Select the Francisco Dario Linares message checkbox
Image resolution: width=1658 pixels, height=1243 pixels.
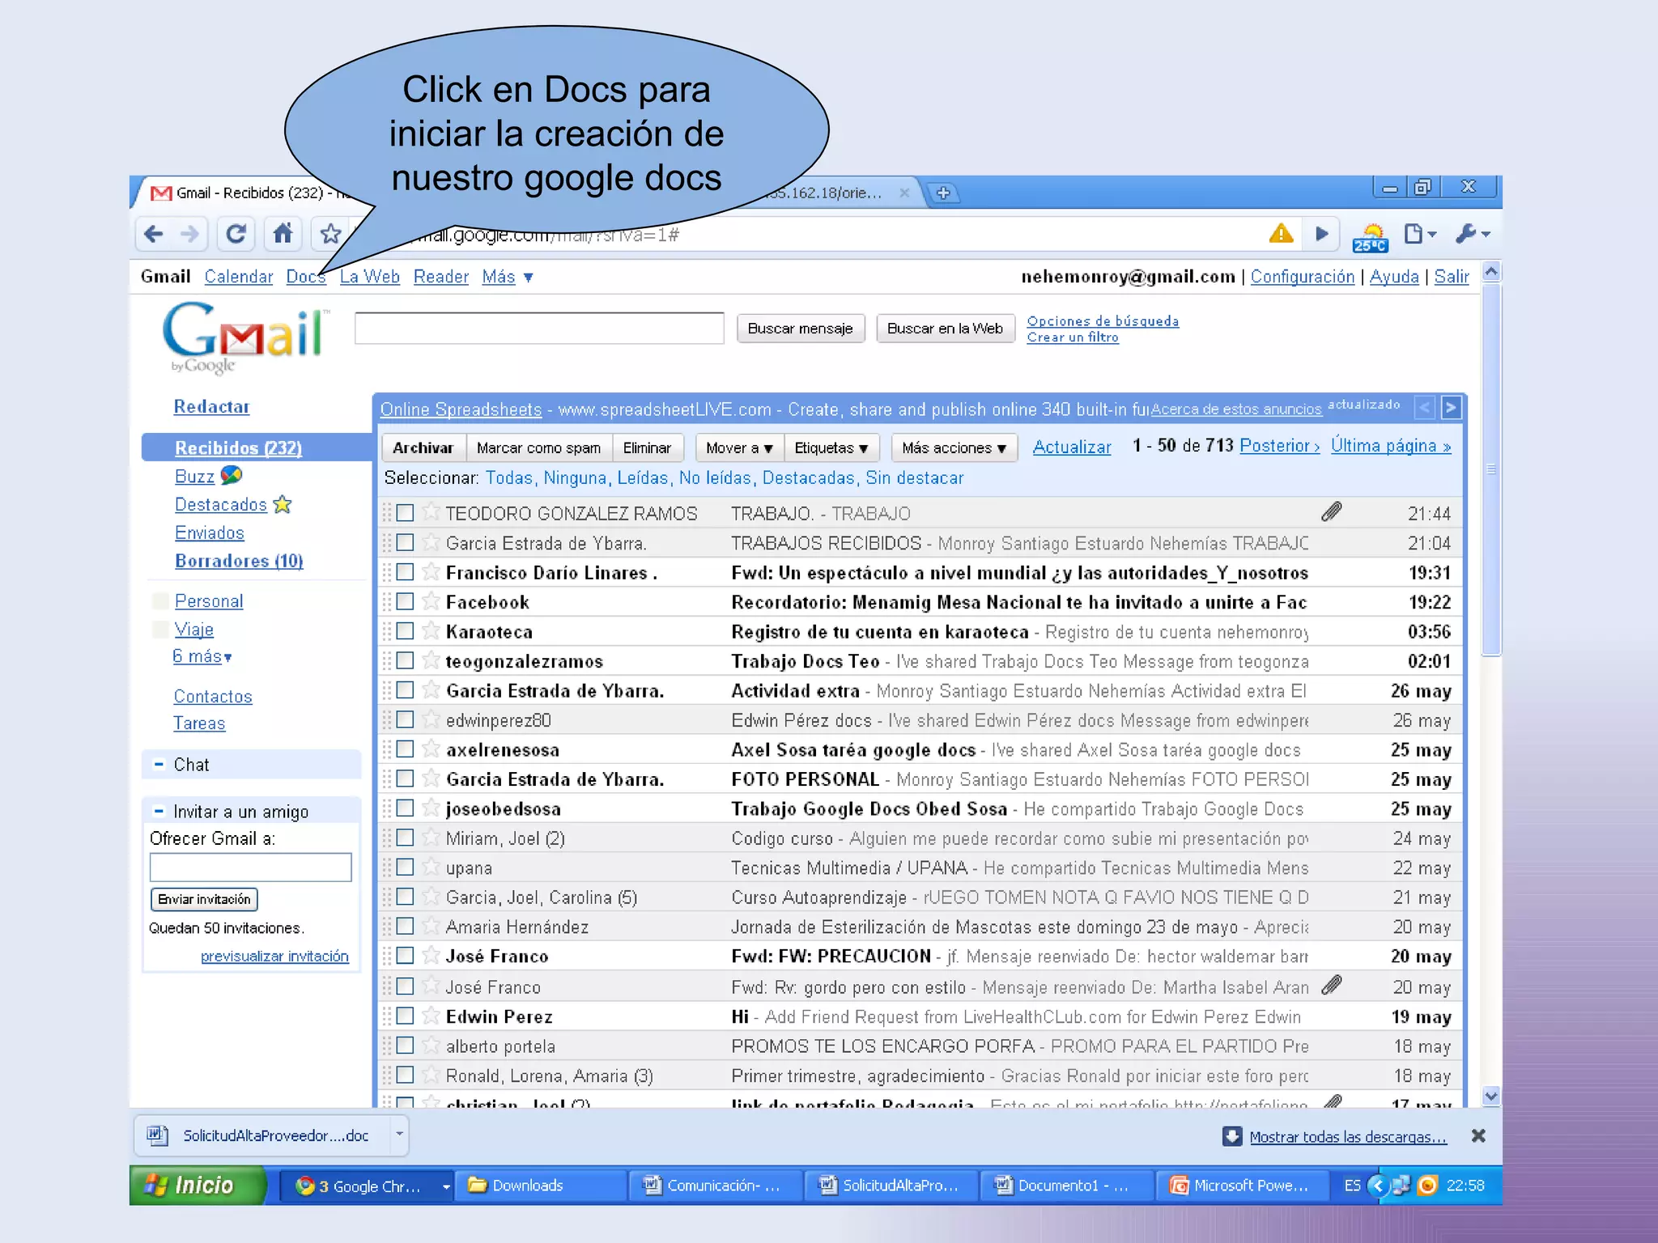click(x=406, y=571)
